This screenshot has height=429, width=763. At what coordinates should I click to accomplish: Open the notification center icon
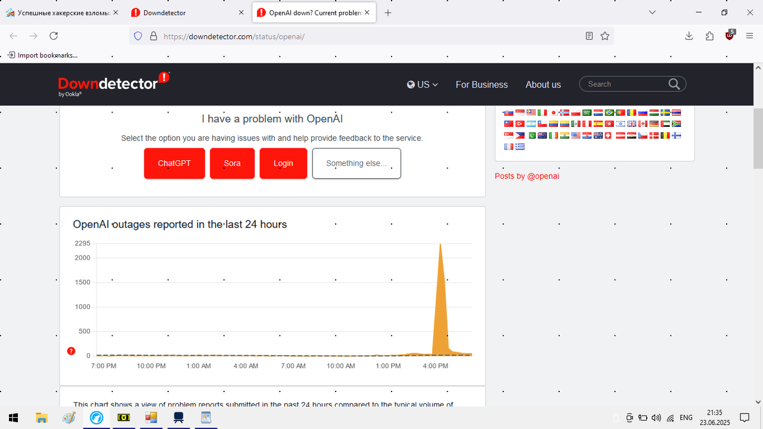pos(744,418)
